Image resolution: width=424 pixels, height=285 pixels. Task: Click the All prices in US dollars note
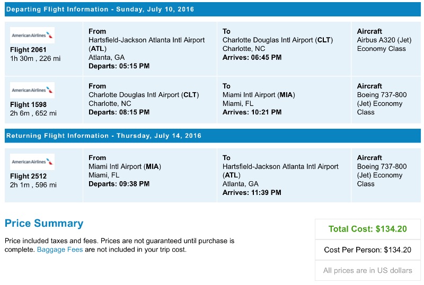point(367,270)
